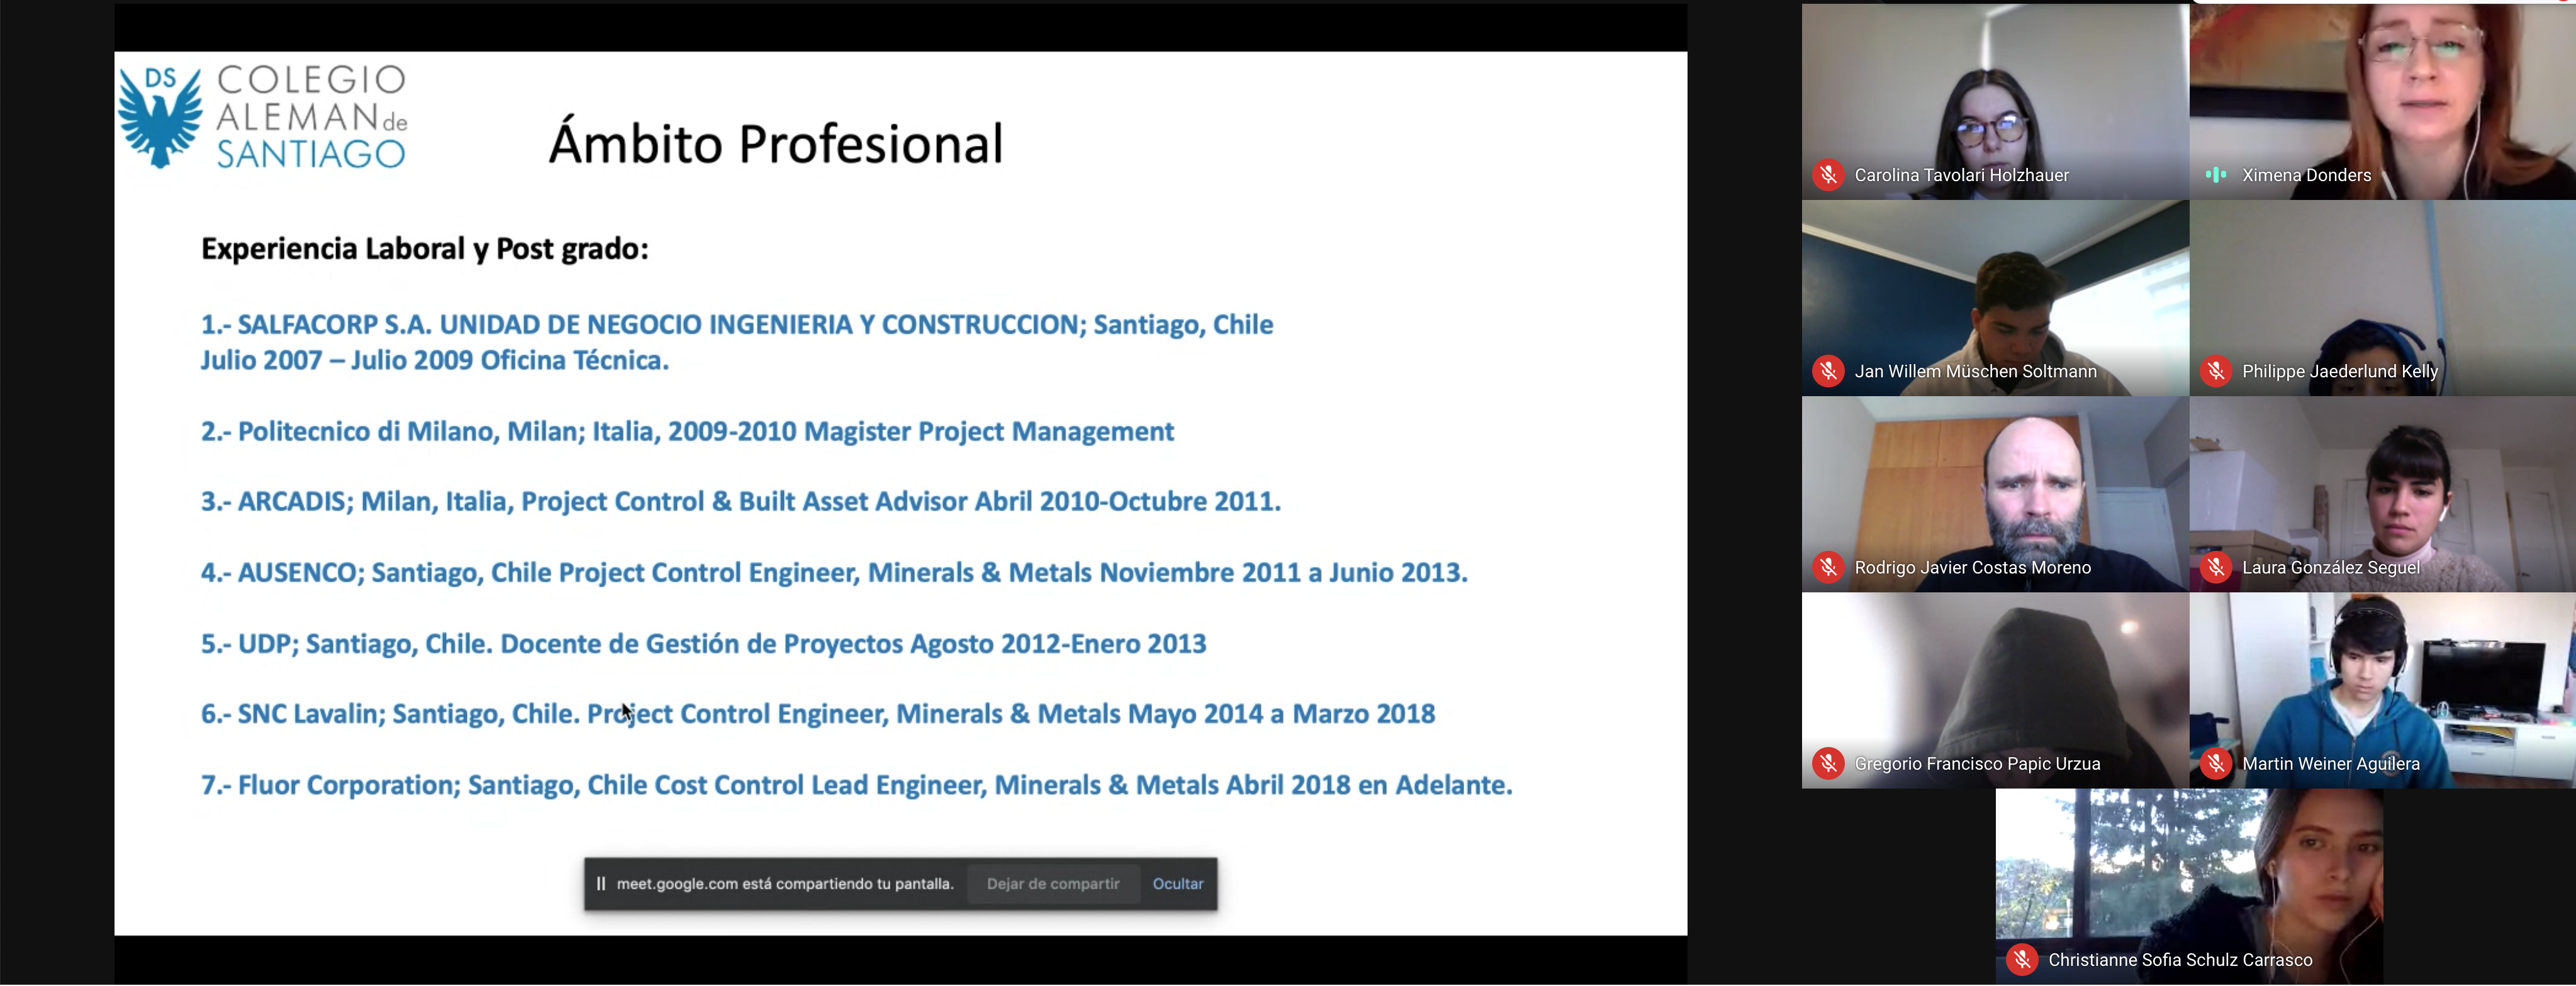
Task: Select Ximena Donders' video tile
Action: click(2382, 101)
